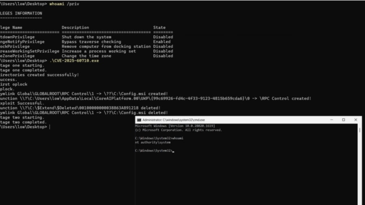Click 'Change the time zone' description
This screenshot has width=365, height=205.
pos(86,56)
